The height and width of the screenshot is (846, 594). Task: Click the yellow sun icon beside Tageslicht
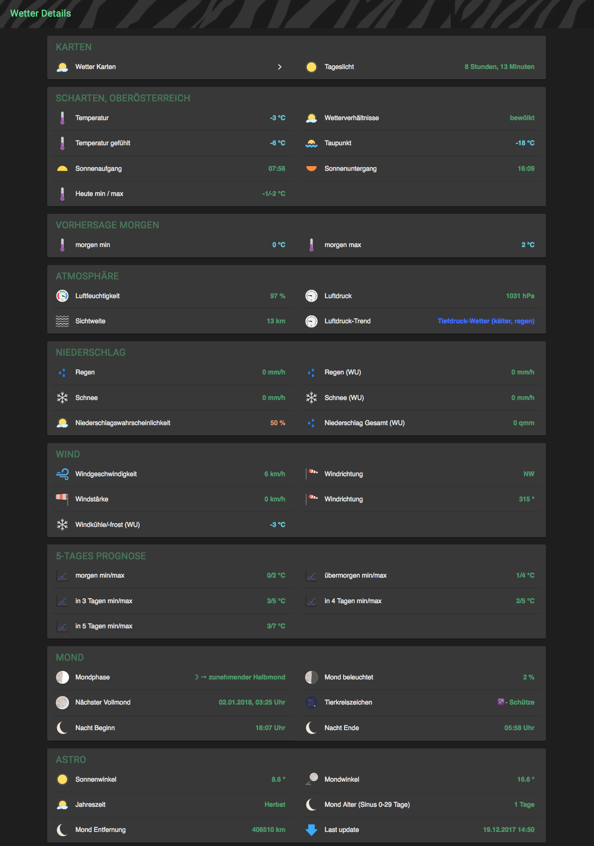click(311, 67)
